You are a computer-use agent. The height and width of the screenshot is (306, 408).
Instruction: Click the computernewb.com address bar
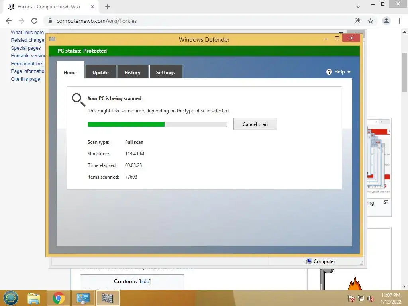pyautogui.click(x=199, y=21)
